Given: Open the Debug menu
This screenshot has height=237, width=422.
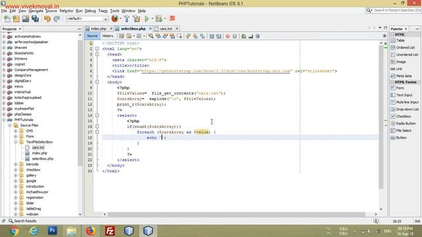Looking at the screenshot, I should point(90,11).
